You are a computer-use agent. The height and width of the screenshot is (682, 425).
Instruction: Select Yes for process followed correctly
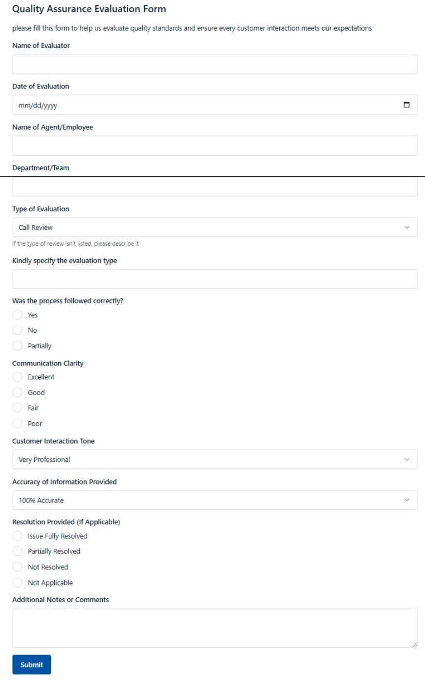tap(18, 315)
